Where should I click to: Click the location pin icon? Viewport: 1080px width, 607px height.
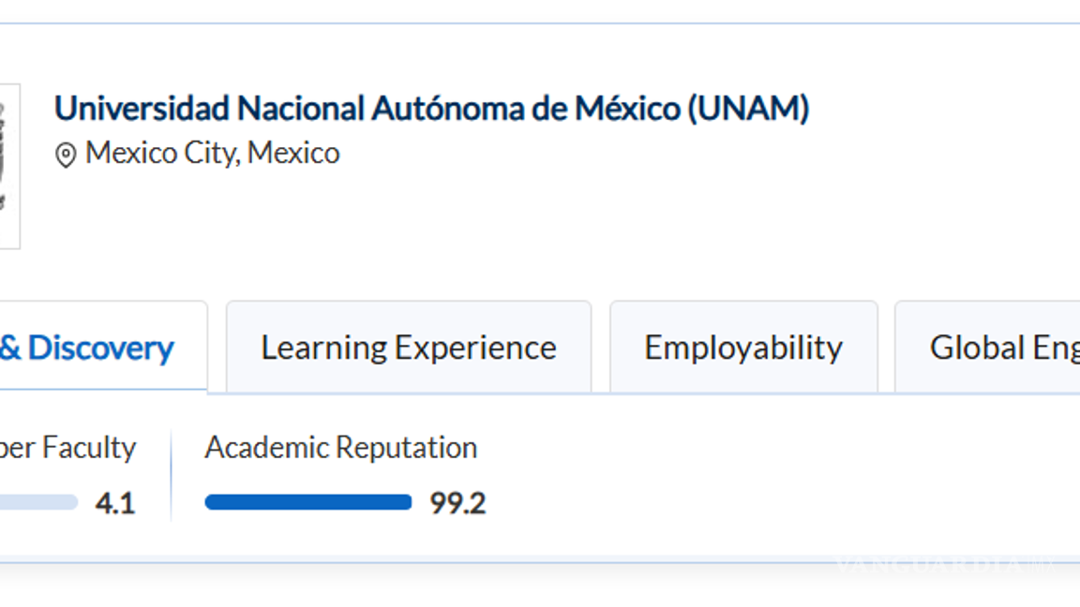[x=66, y=152]
